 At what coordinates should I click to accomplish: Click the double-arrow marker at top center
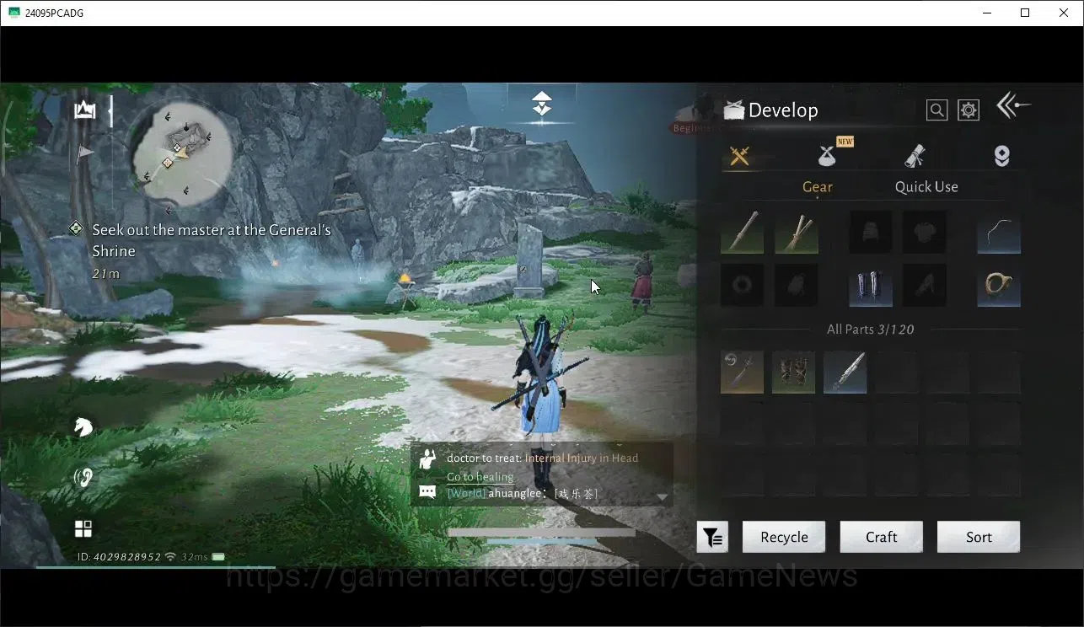pyautogui.click(x=542, y=104)
